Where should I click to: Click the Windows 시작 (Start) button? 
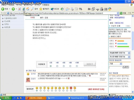pyautogui.click(x=6, y=98)
